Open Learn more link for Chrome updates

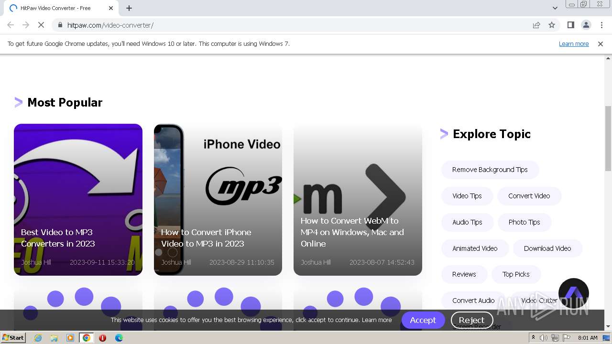[574, 44]
